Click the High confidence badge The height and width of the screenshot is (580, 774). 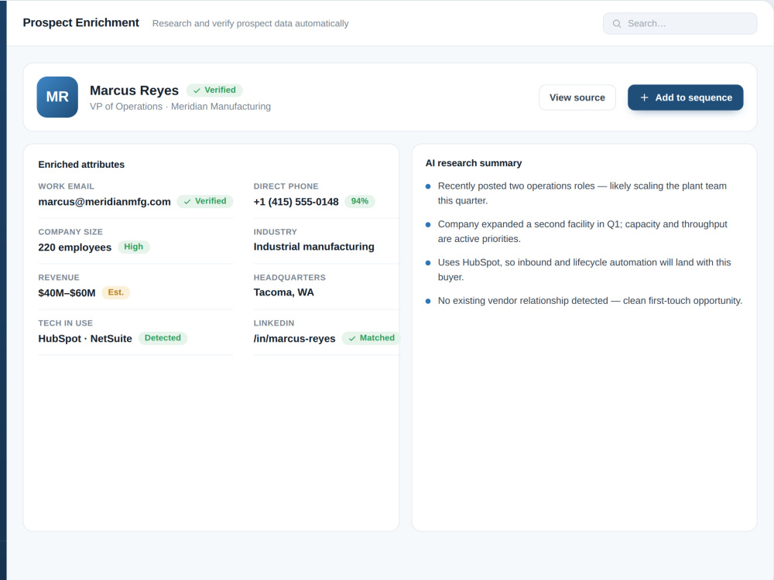point(134,247)
